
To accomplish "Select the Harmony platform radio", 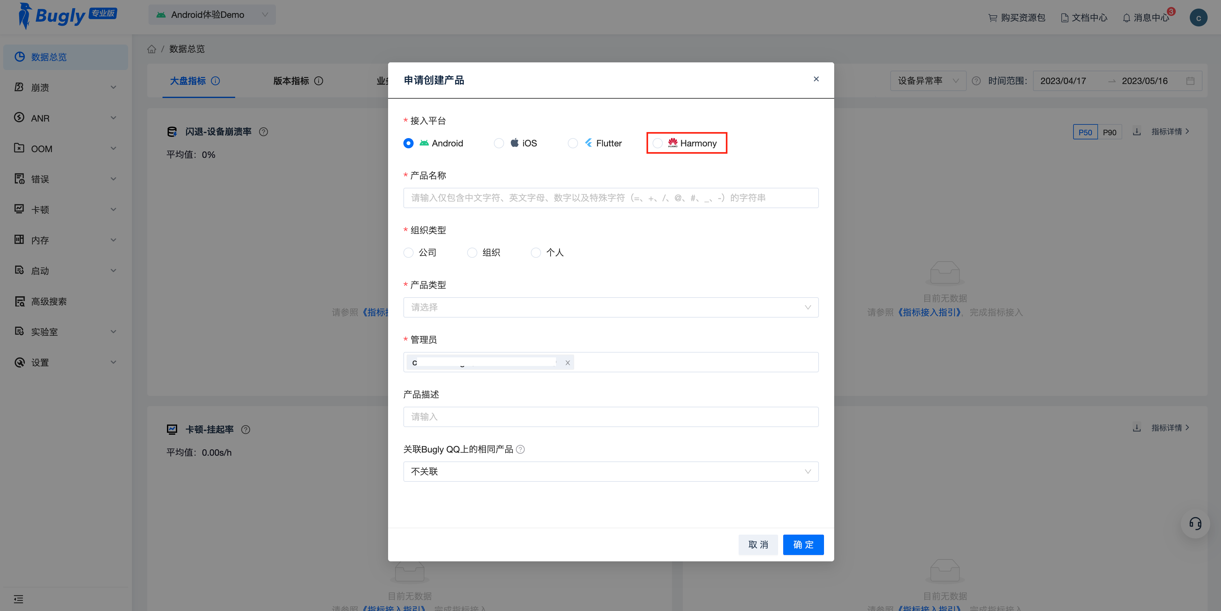I will pos(657,143).
